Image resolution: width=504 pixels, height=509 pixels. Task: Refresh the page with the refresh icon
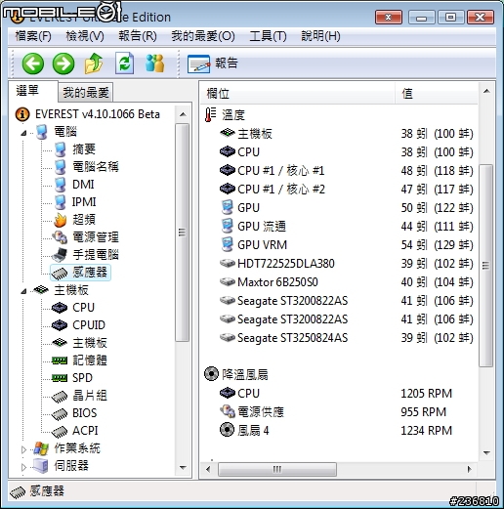click(125, 64)
